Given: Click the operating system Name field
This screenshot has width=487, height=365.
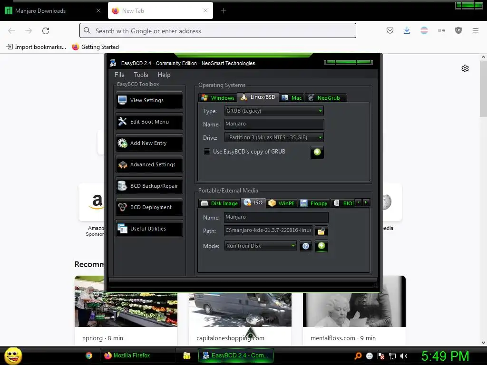Looking at the screenshot, I should [x=274, y=124].
